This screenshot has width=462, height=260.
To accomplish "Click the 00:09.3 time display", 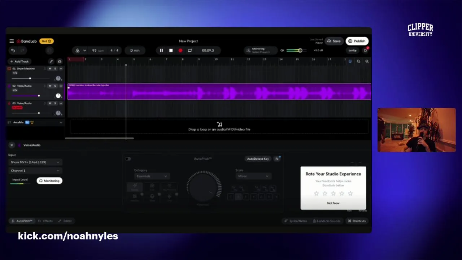I will tap(208, 51).
